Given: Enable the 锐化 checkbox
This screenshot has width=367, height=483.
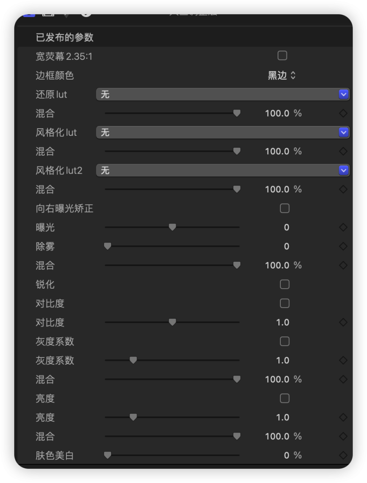Looking at the screenshot, I should 285,284.
